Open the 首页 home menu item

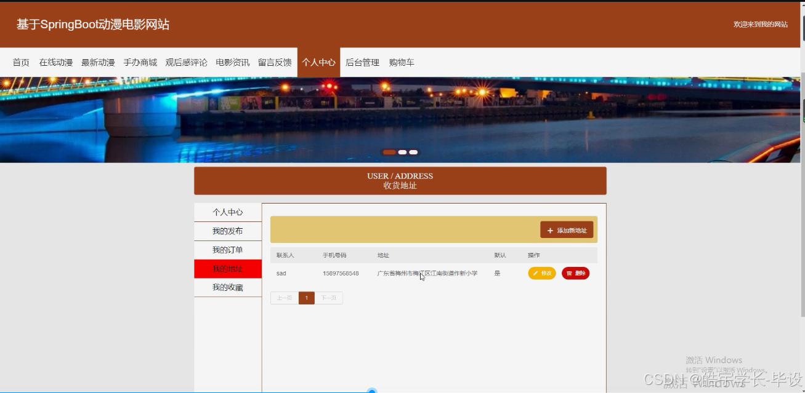pyautogui.click(x=20, y=62)
